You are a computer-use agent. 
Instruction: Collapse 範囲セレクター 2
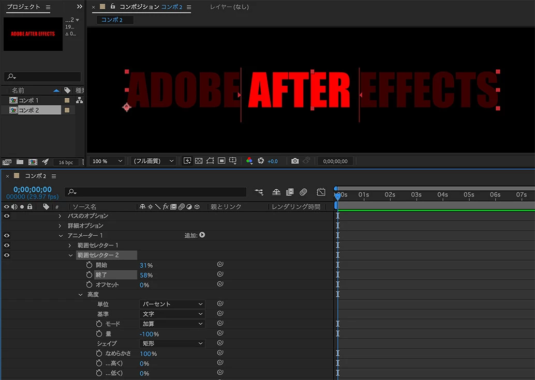[x=71, y=255]
